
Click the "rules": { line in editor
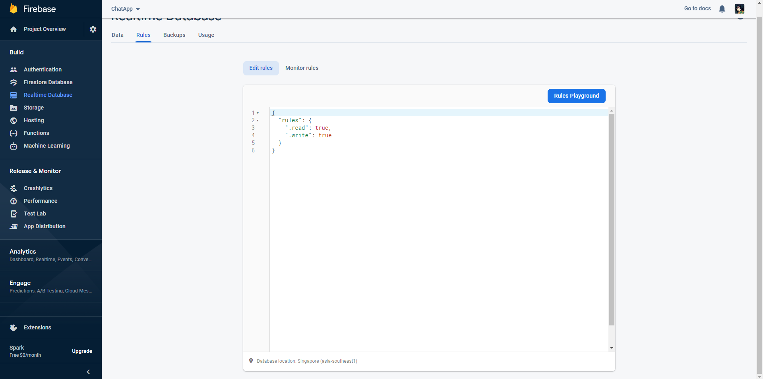[x=295, y=120]
